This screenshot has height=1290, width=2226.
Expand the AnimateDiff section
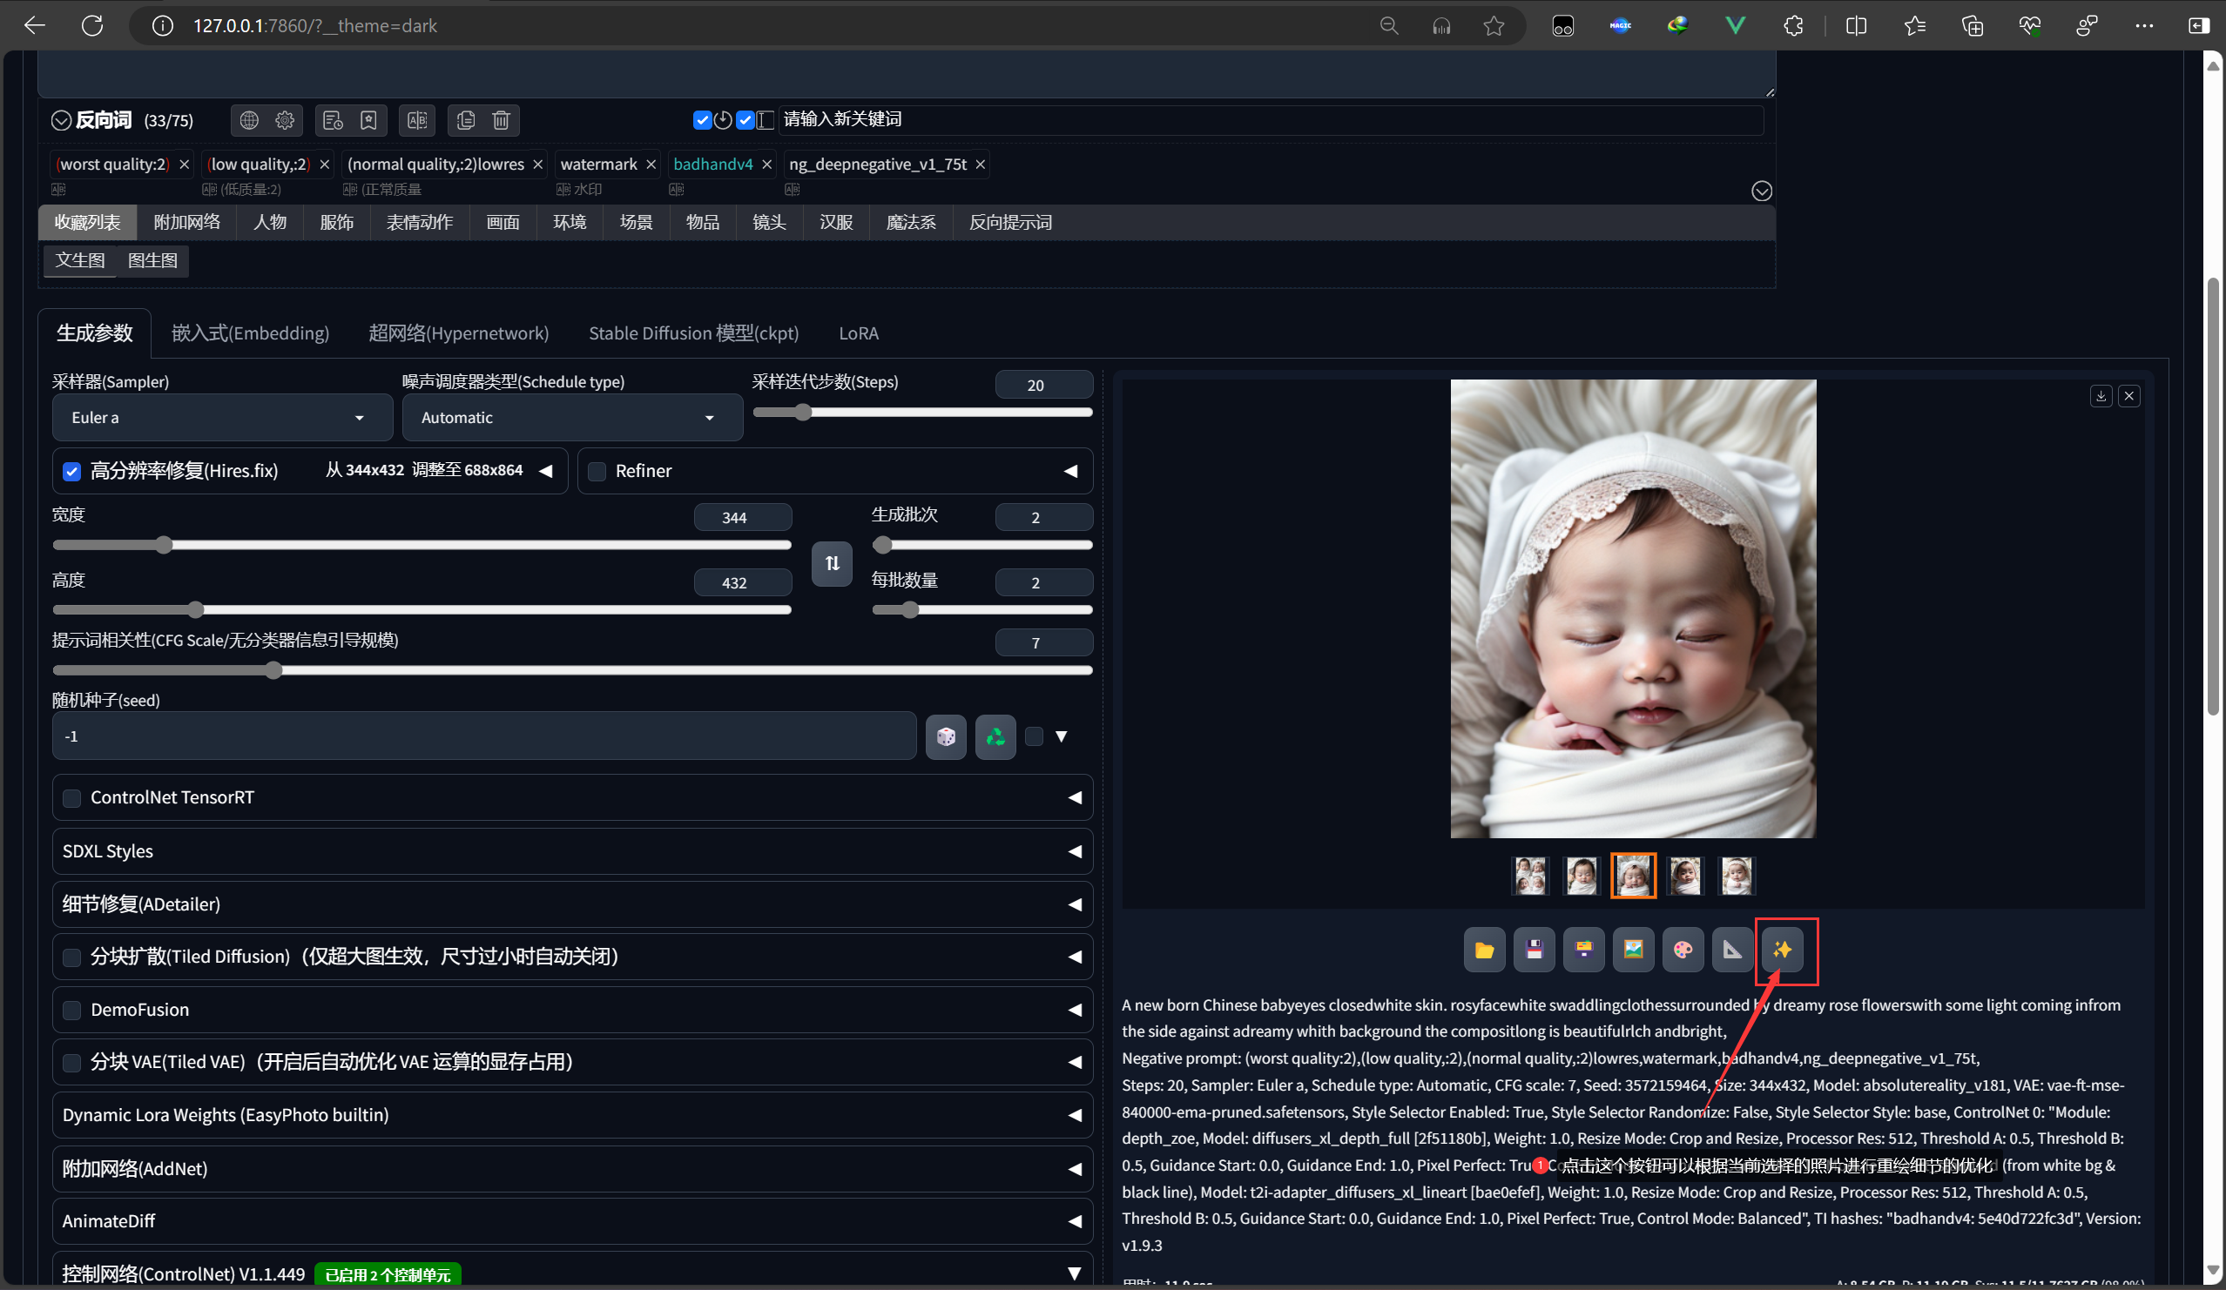(572, 1221)
